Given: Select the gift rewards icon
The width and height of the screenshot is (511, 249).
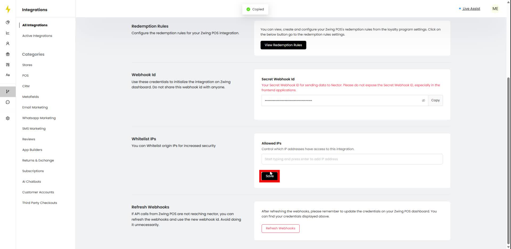Looking at the screenshot, I should click(8, 54).
